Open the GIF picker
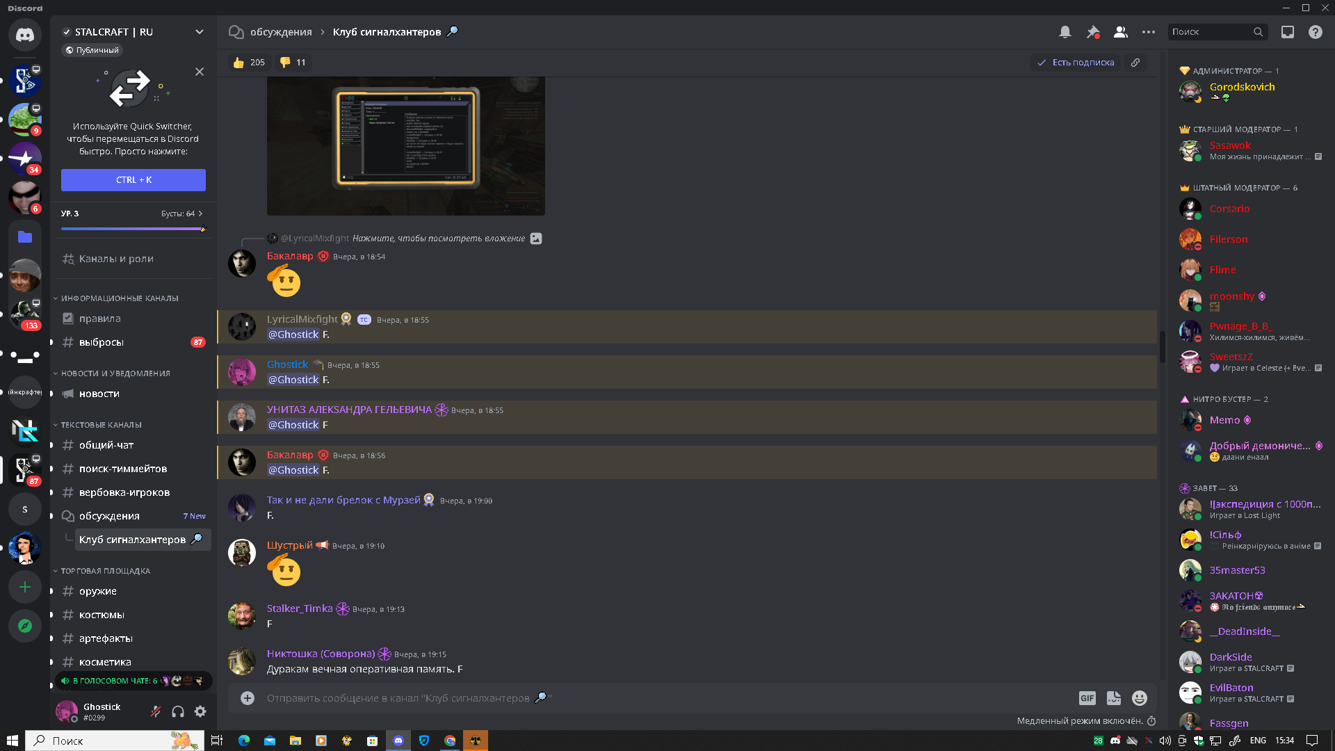 1087,698
